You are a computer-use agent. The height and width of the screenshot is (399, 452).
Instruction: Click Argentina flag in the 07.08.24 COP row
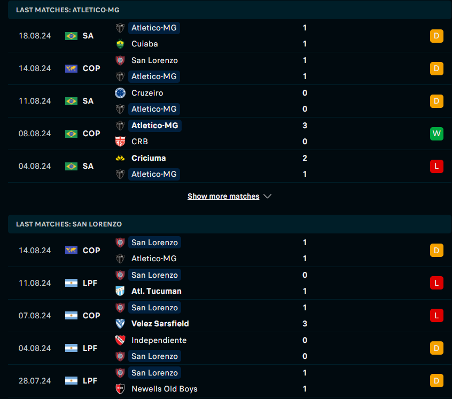click(71, 316)
